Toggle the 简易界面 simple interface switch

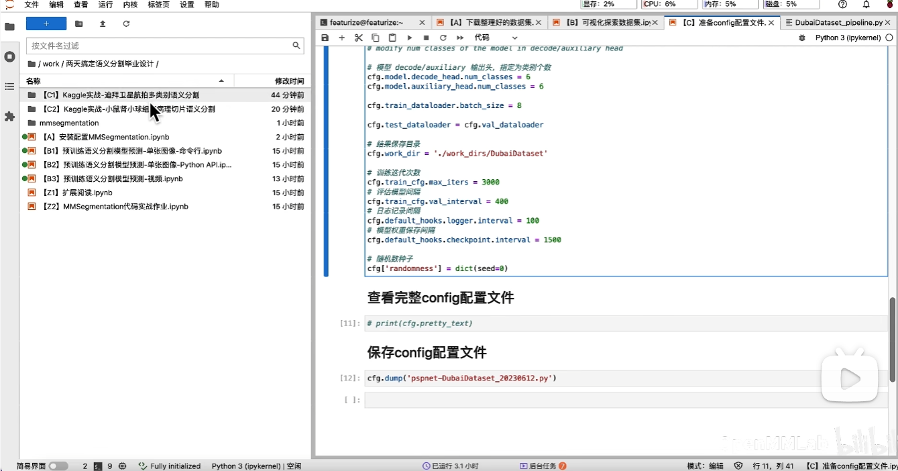point(58,466)
